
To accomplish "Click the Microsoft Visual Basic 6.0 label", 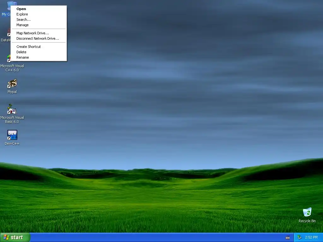I will tap(12, 119).
